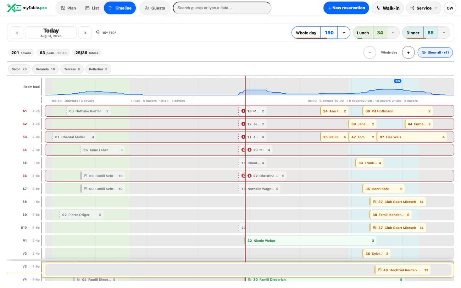Toggle Kellerbar 0 room filter

pyautogui.click(x=98, y=69)
